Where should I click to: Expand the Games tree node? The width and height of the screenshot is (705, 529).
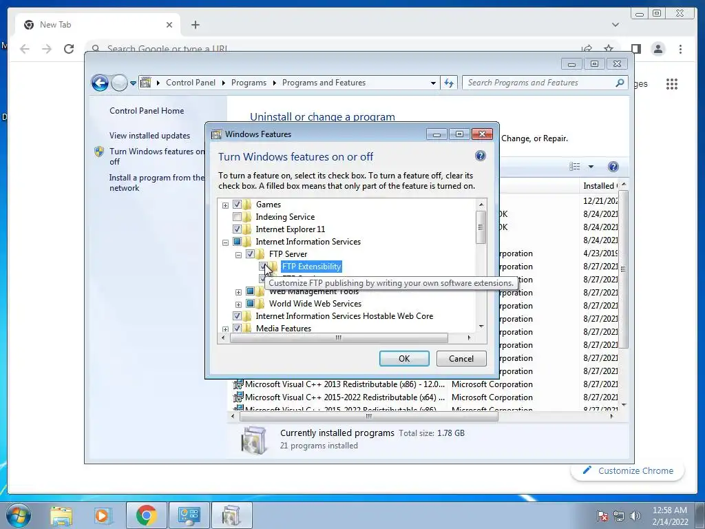(x=225, y=205)
